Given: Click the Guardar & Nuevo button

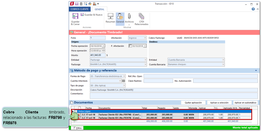Looking at the screenshot, I should [x=91, y=15].
